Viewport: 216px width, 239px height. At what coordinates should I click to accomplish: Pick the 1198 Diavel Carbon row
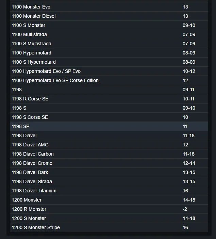33,154
